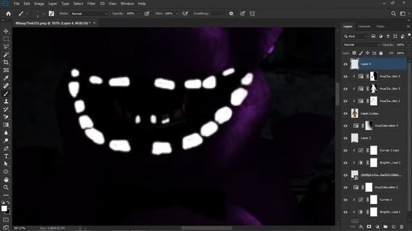Click Layer 4 thumbnail
This screenshot has width=412, height=231.
[x=355, y=64]
